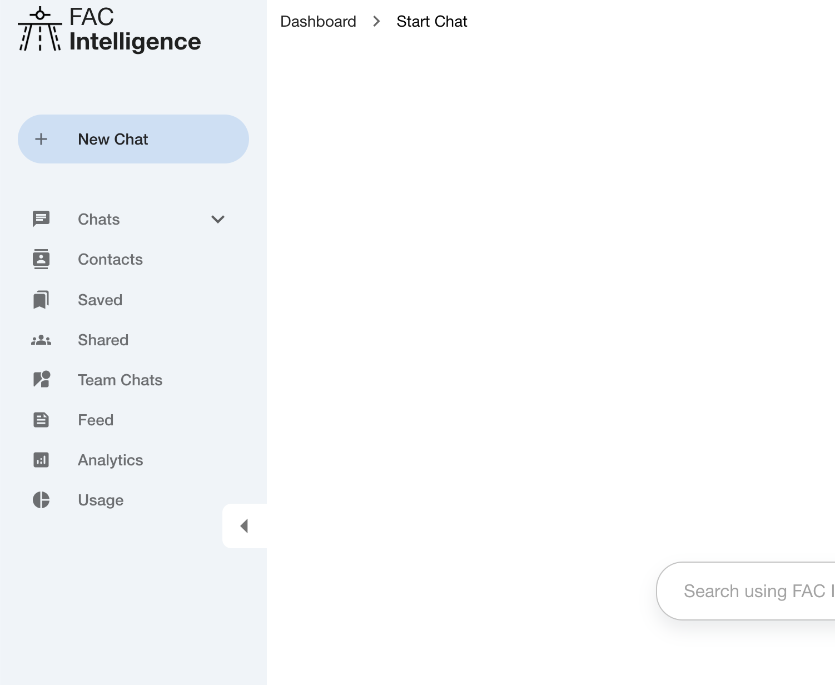The height and width of the screenshot is (685, 835).
Task: Click the breadcrumb chevron after Dashboard
Action: (x=376, y=21)
